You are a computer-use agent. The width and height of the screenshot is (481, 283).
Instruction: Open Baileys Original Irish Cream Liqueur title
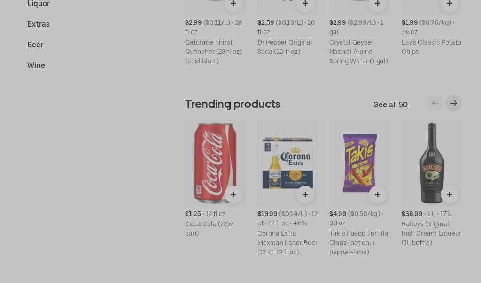click(431, 233)
